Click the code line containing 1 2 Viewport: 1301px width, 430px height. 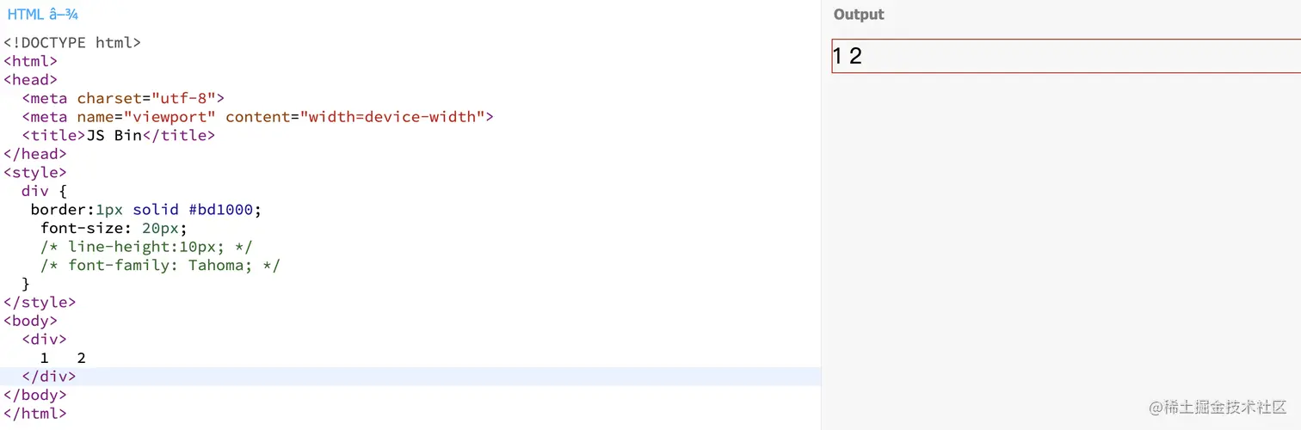(63, 358)
